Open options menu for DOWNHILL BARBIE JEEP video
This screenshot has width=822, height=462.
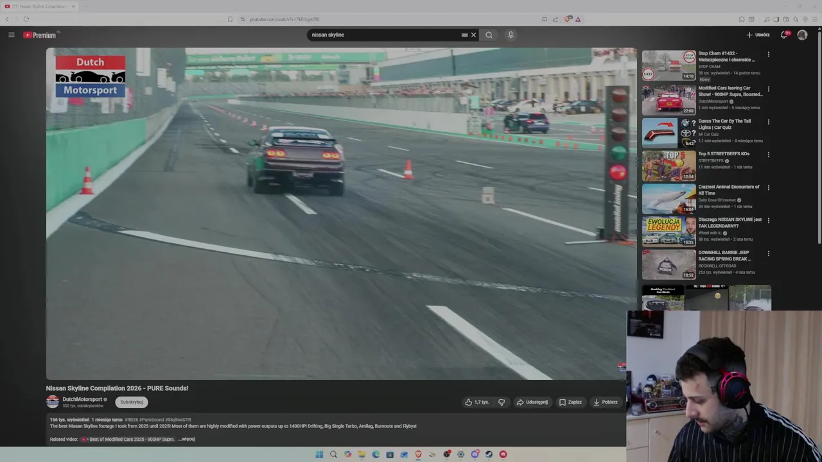click(768, 253)
